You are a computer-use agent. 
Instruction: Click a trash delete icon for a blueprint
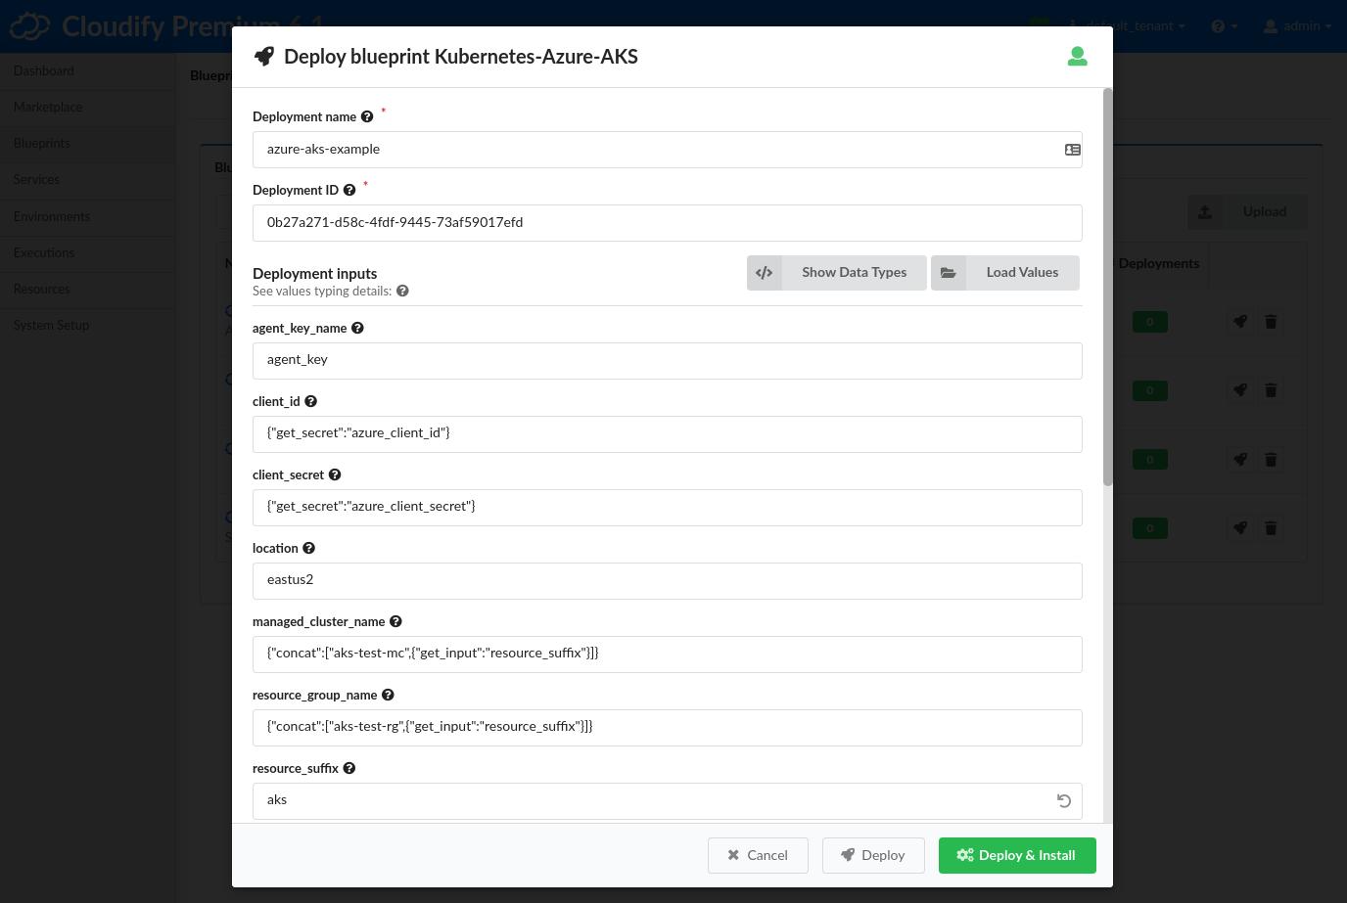[1271, 321]
